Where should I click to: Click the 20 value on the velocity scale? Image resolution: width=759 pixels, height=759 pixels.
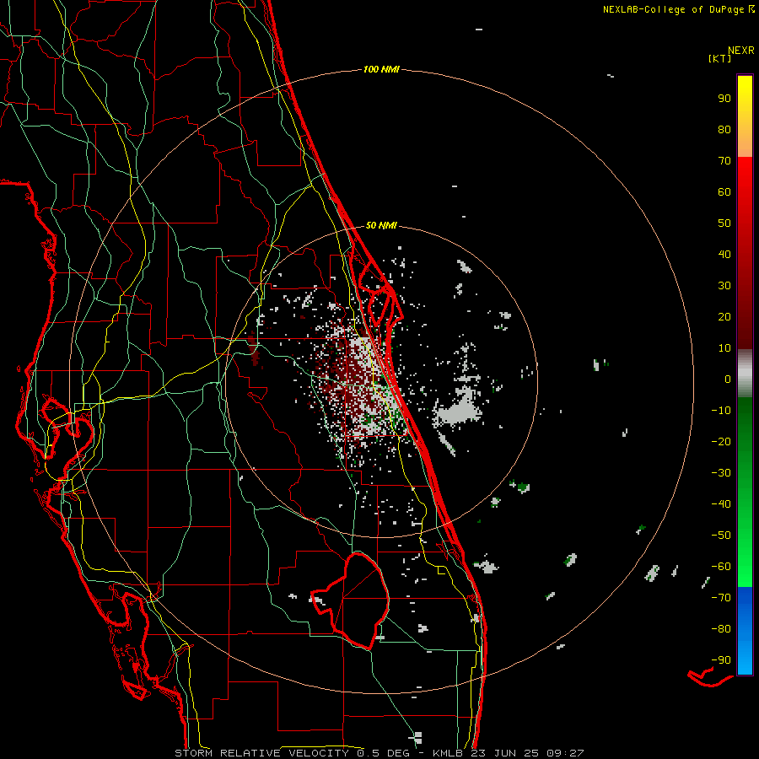click(x=724, y=317)
